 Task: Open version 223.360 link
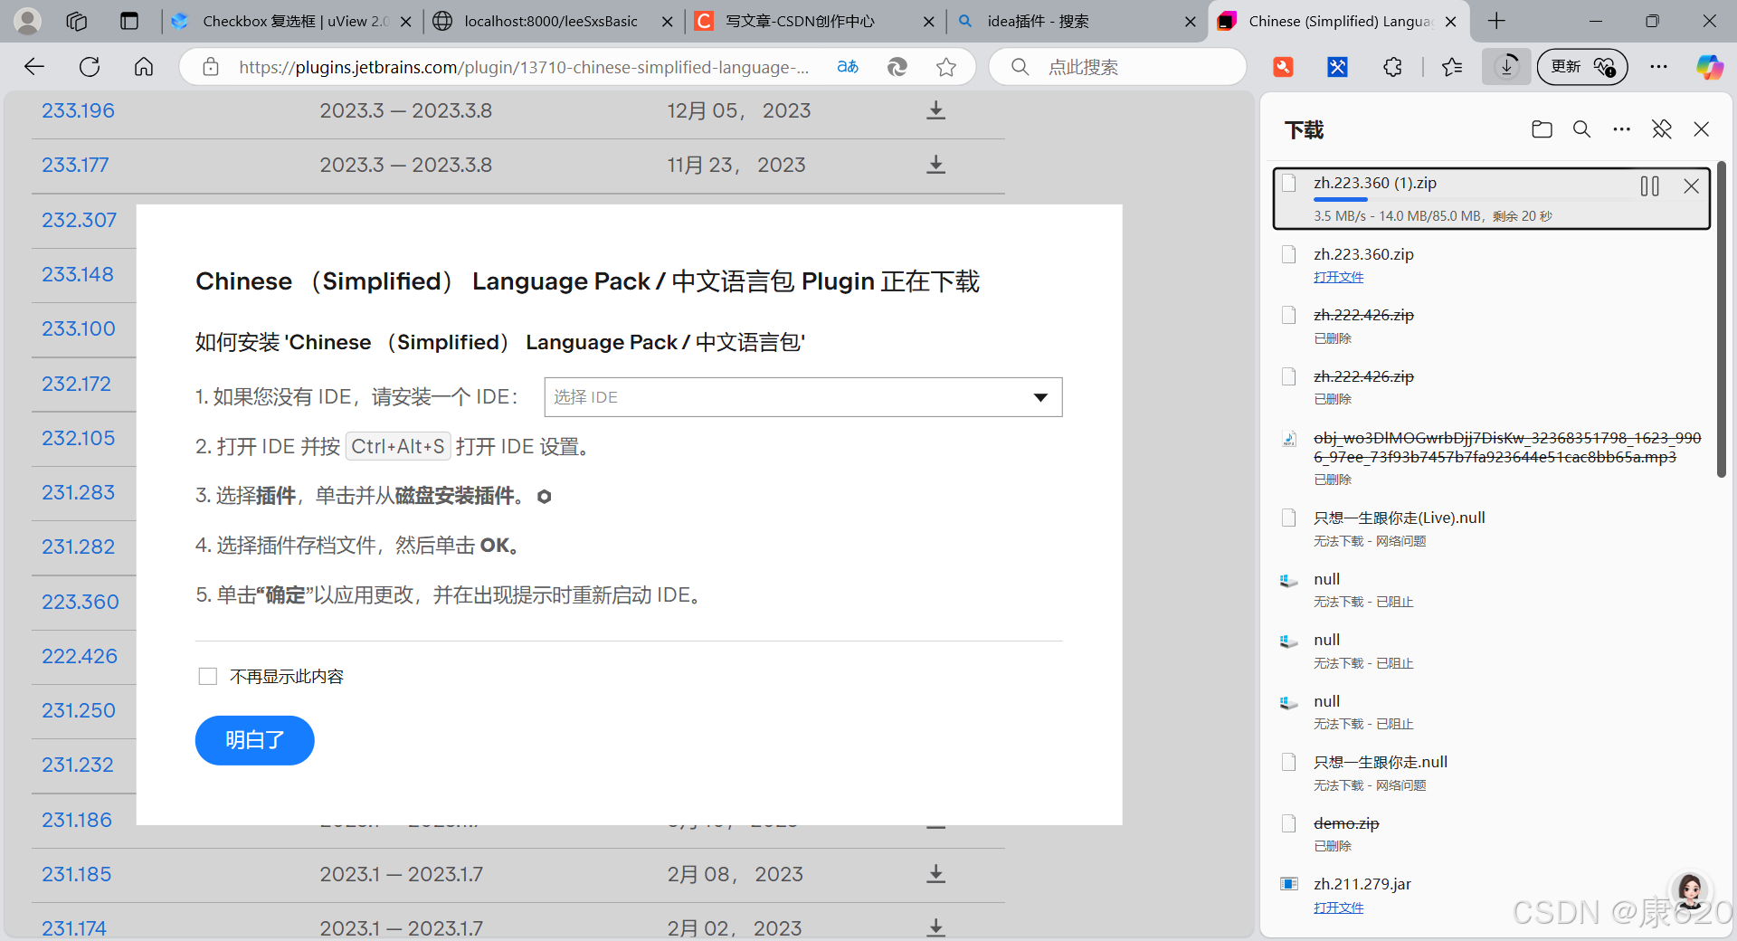point(80,602)
